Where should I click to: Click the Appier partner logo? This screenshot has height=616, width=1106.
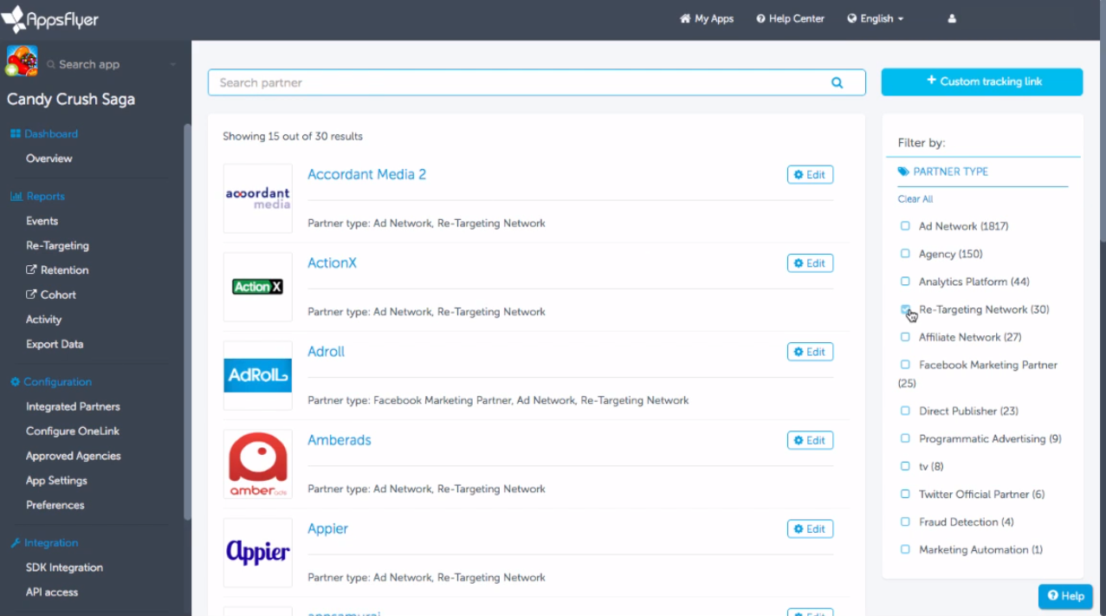(257, 552)
